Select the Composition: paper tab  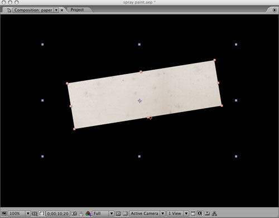[33, 10]
